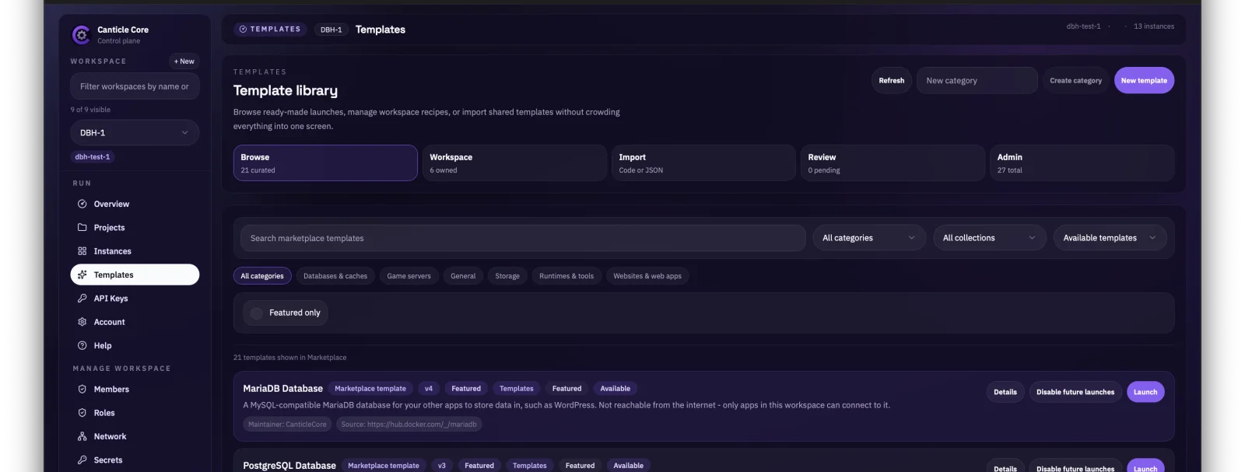Image resolution: width=1245 pixels, height=472 pixels.
Task: Open the DBH-1 workspace dropdown
Action: click(x=135, y=133)
